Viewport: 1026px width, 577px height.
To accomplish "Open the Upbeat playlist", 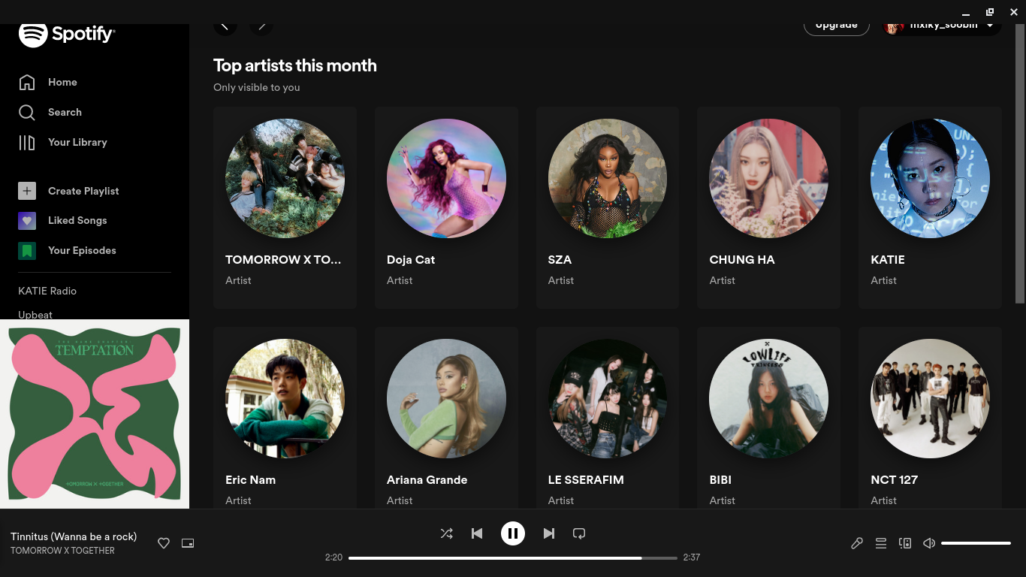I will 35,315.
